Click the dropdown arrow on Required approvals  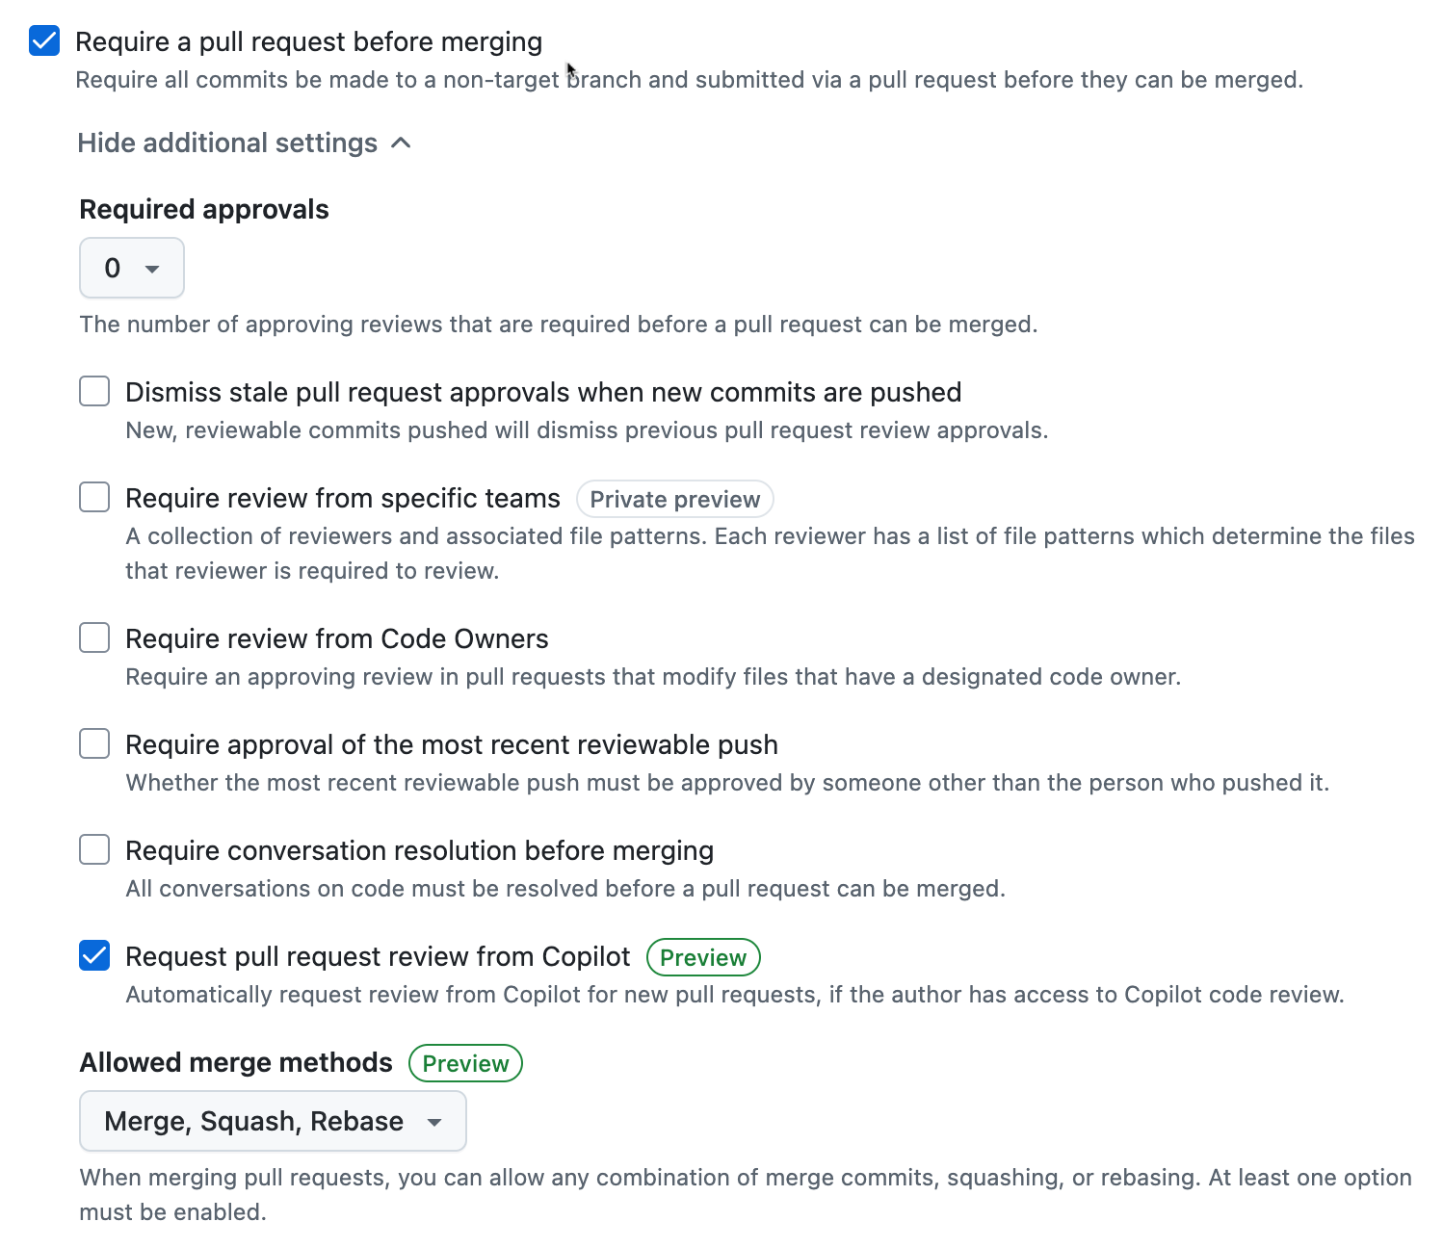(x=151, y=268)
